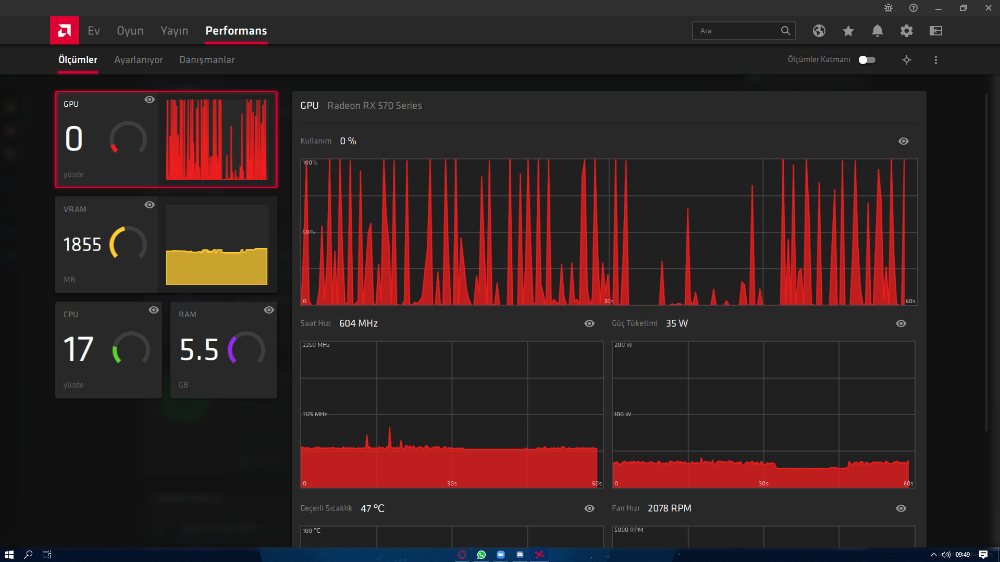Open Discord from taskbar
This screenshot has height=562, width=1000.
click(x=520, y=555)
